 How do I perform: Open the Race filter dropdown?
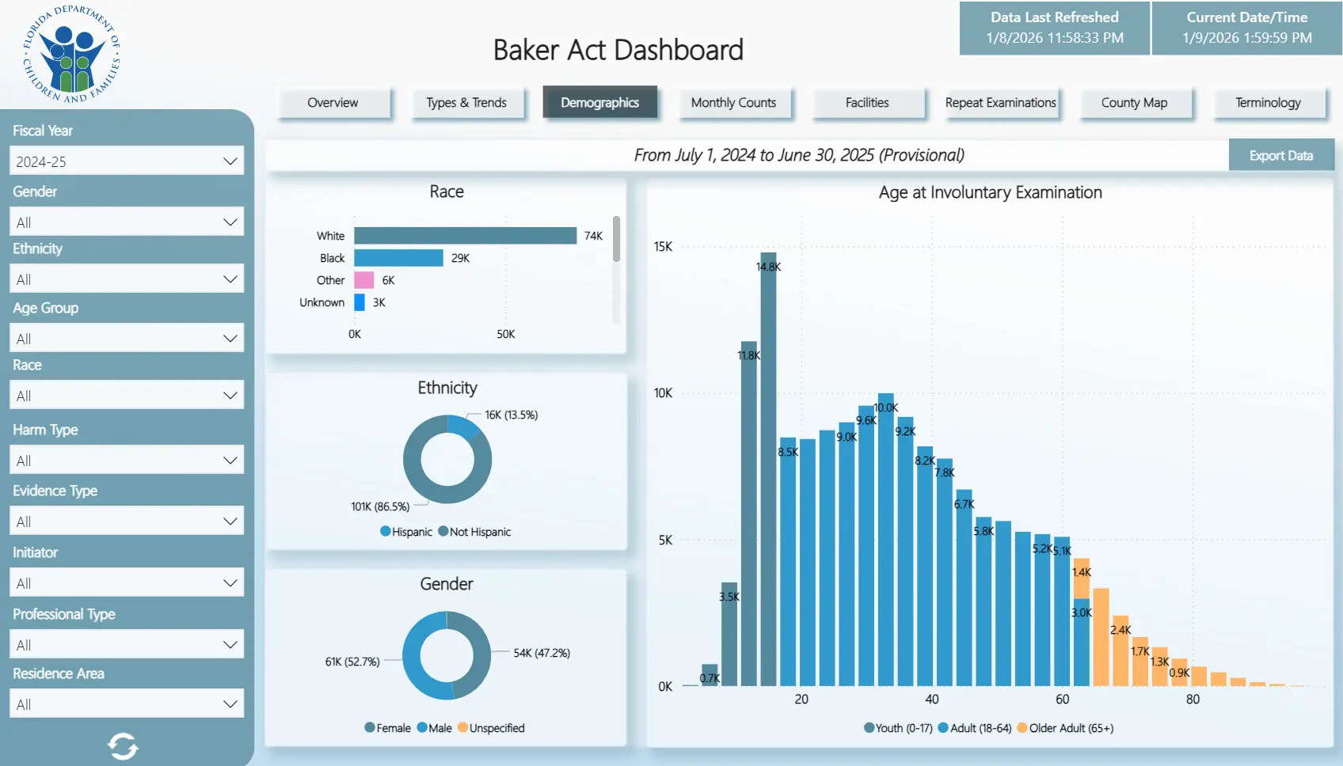(127, 396)
